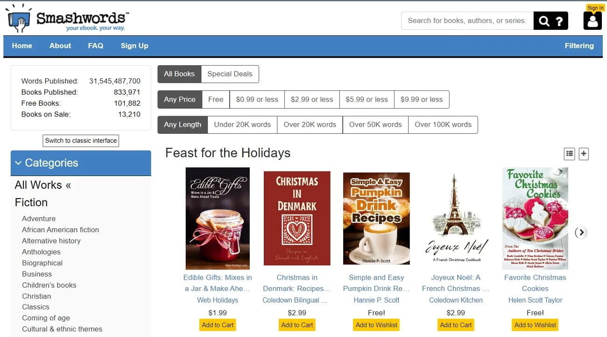Filter books by Free price

[215, 99]
